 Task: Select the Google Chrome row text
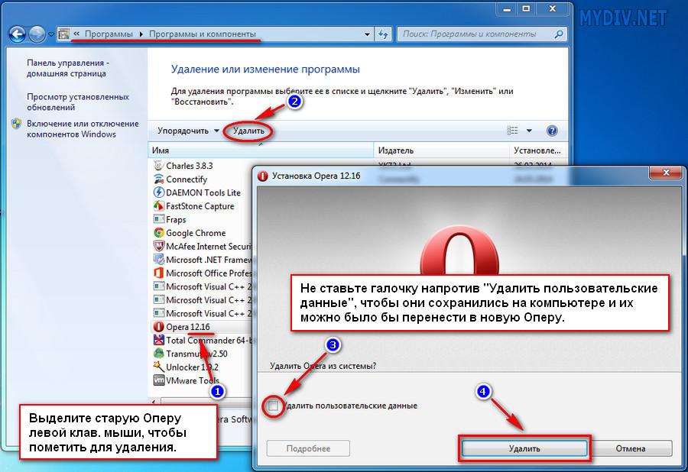[196, 233]
